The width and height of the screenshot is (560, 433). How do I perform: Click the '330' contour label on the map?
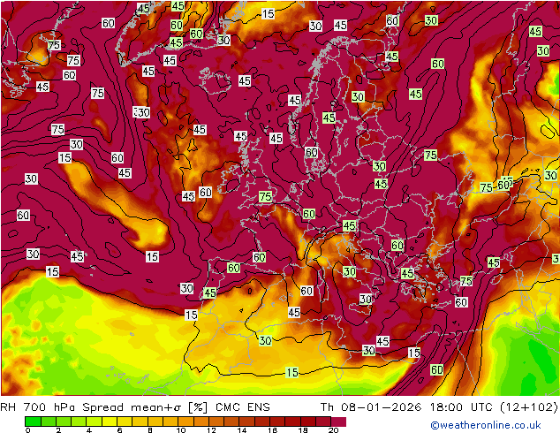[x=141, y=112]
